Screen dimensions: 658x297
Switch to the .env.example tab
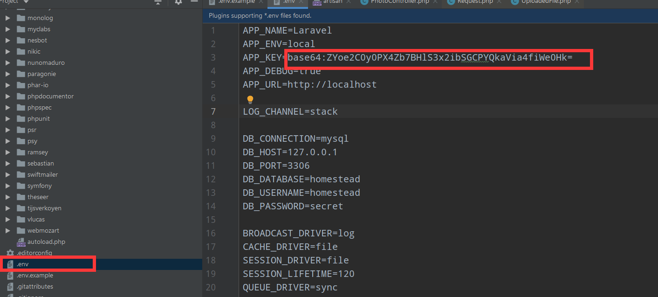pyautogui.click(x=235, y=2)
